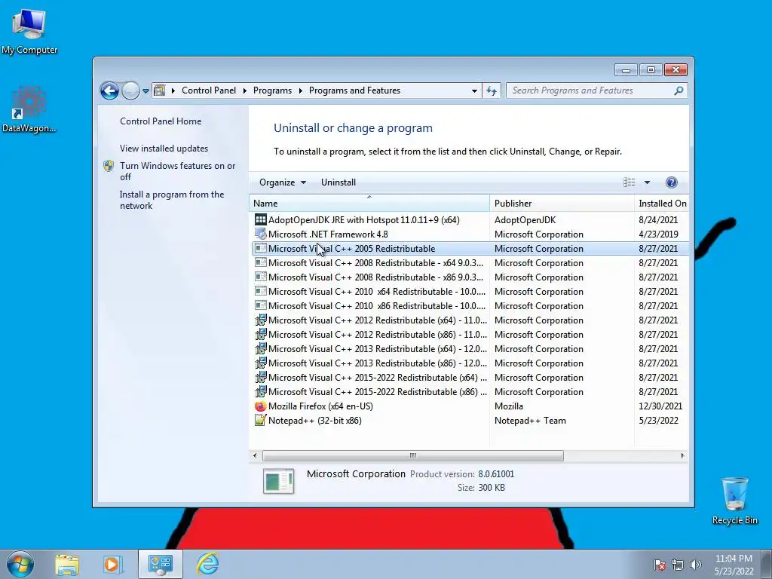Screen dimensions: 772x579
Task: Select the AdoptOpenJDK JRE icon
Action: [260, 219]
